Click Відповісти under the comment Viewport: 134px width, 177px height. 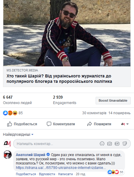47,174
